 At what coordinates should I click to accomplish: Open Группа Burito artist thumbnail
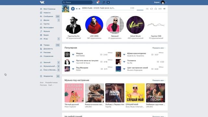click(73, 25)
